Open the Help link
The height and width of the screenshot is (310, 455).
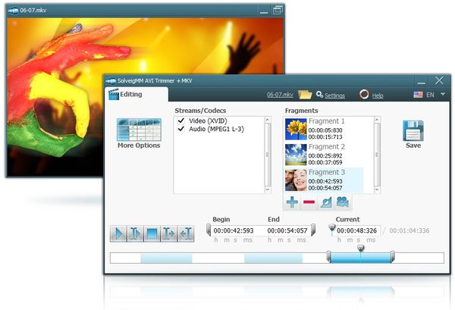click(378, 96)
